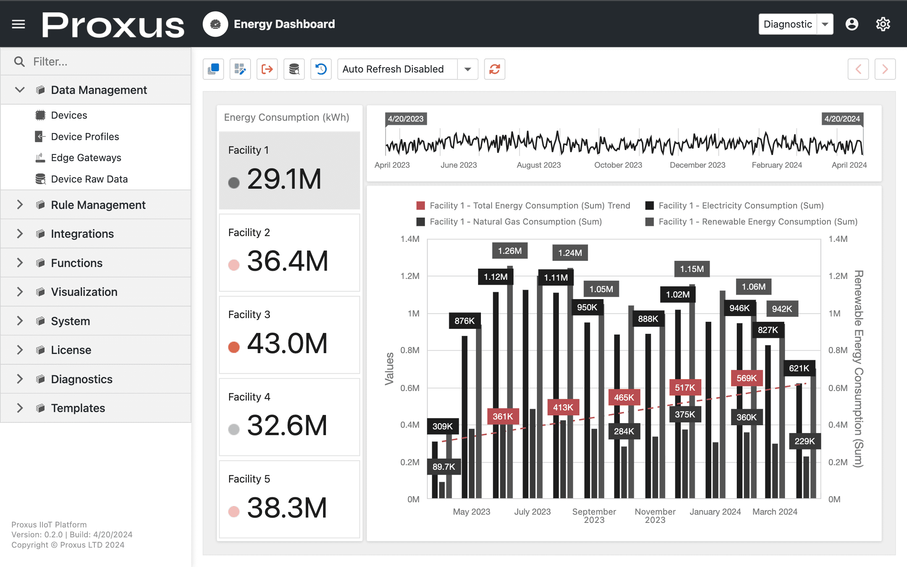907x567 pixels.
Task: Click the user profile icon
Action: coord(852,24)
